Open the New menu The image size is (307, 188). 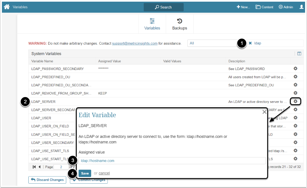[243, 7]
